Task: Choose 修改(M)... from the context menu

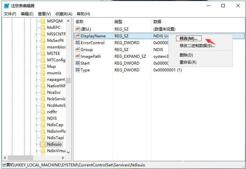Action: pos(188,39)
